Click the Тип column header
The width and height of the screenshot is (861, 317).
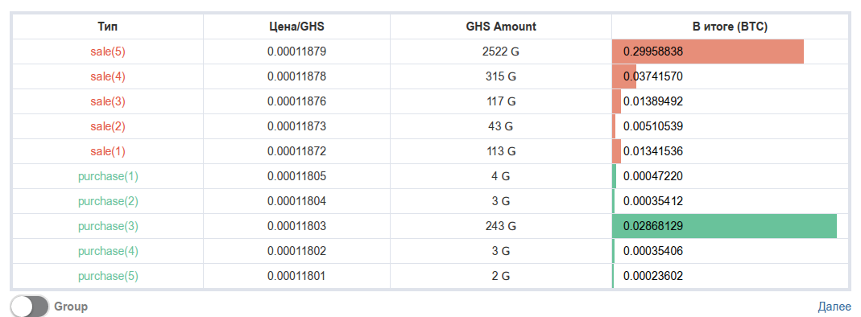pyautogui.click(x=108, y=27)
